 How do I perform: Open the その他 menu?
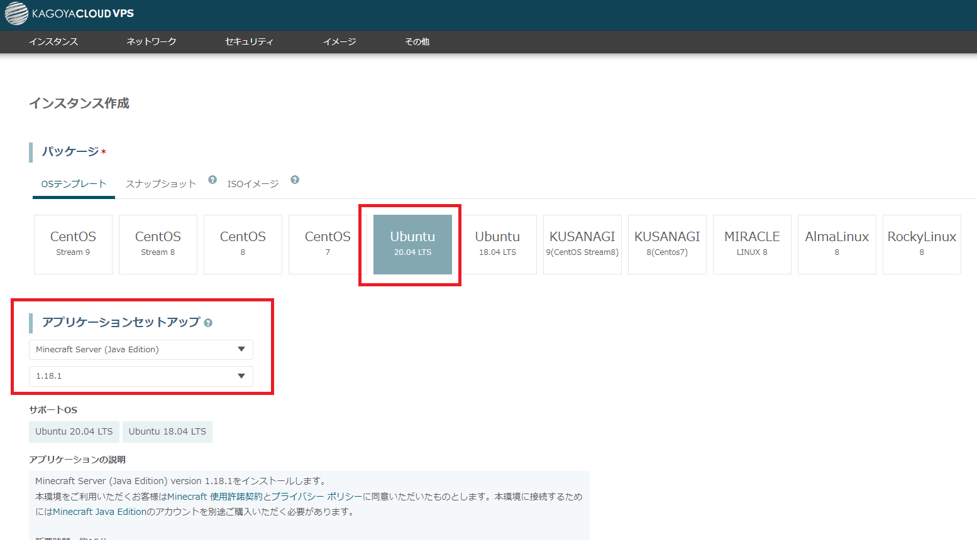click(417, 41)
